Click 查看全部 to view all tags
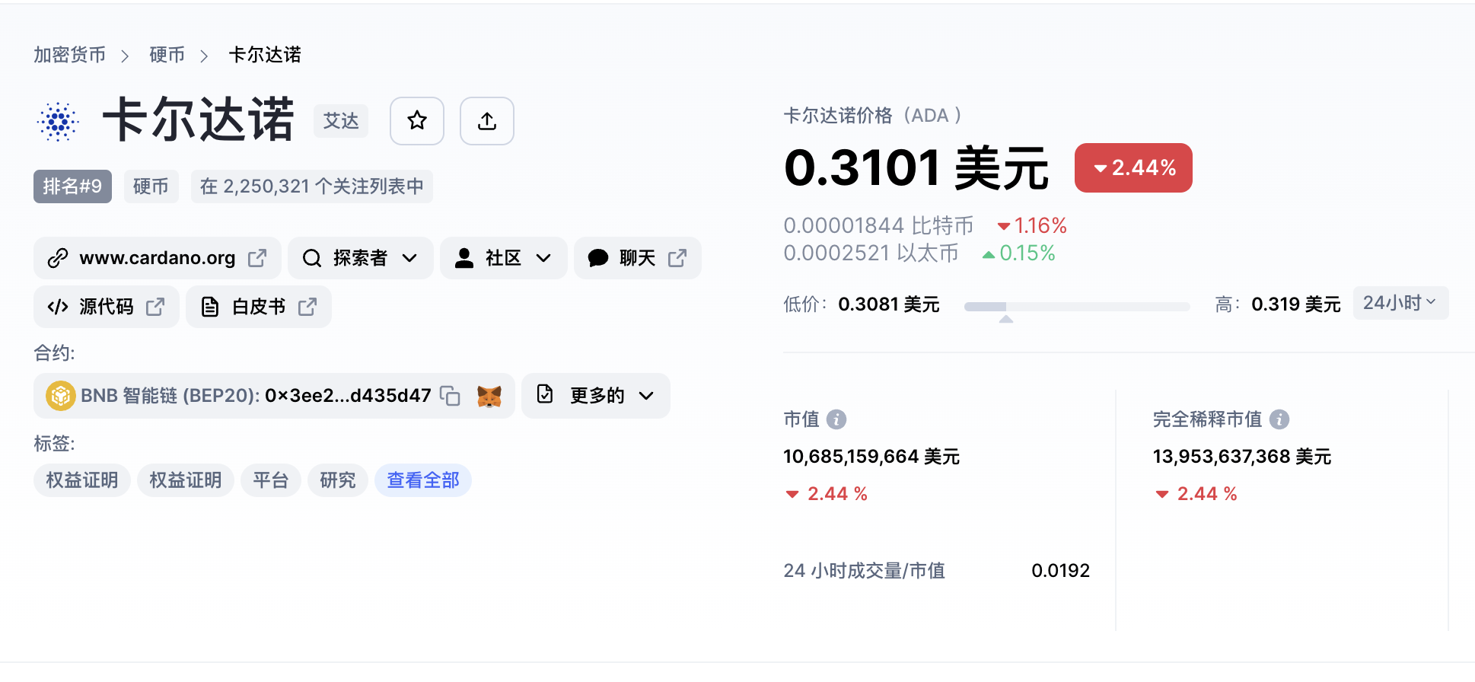 click(x=422, y=480)
